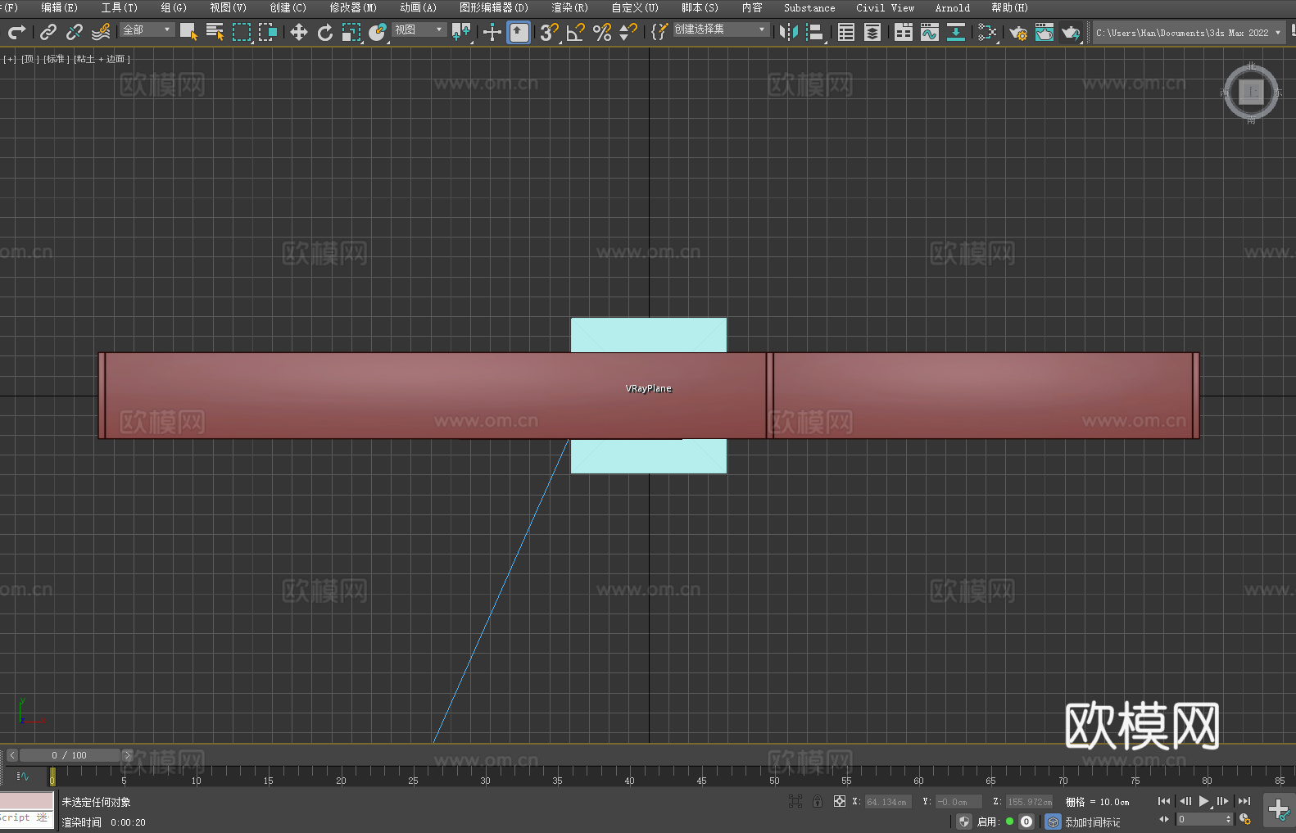Click Bind to Space Warp icon

(x=101, y=32)
